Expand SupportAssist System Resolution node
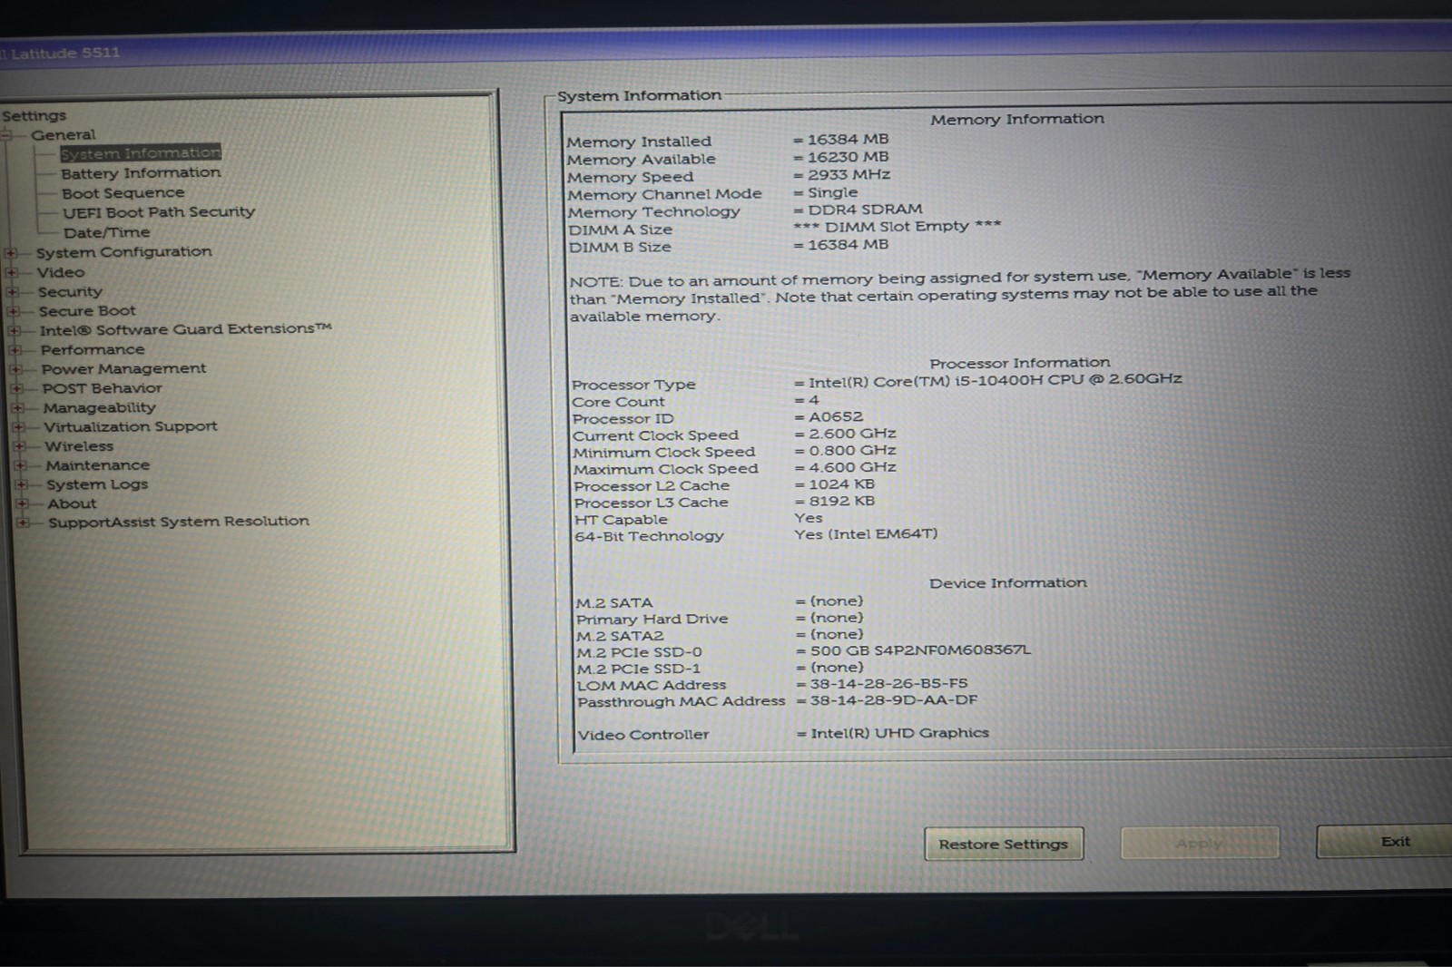This screenshot has width=1452, height=967. pyautogui.click(x=24, y=523)
